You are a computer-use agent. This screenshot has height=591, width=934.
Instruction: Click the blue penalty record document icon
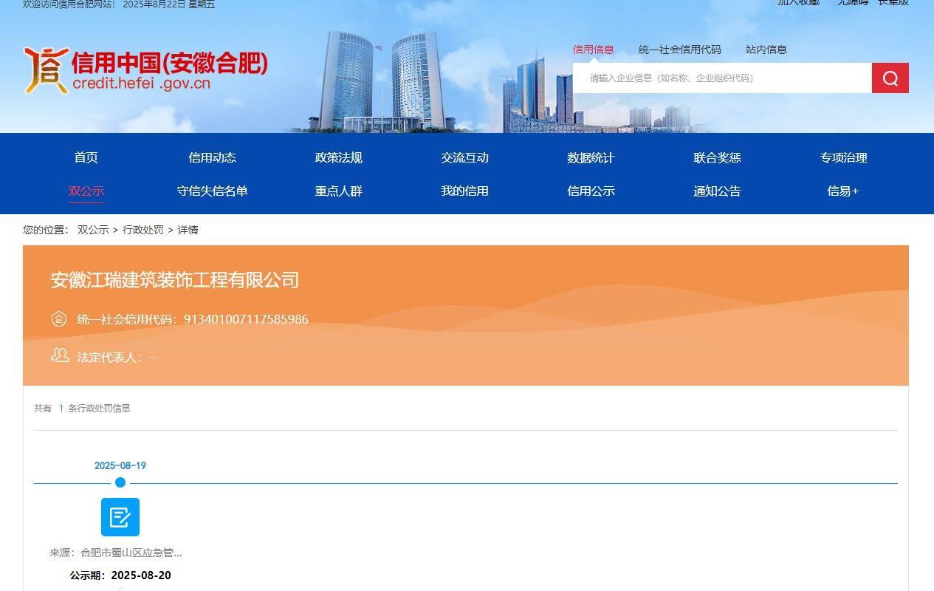click(120, 517)
